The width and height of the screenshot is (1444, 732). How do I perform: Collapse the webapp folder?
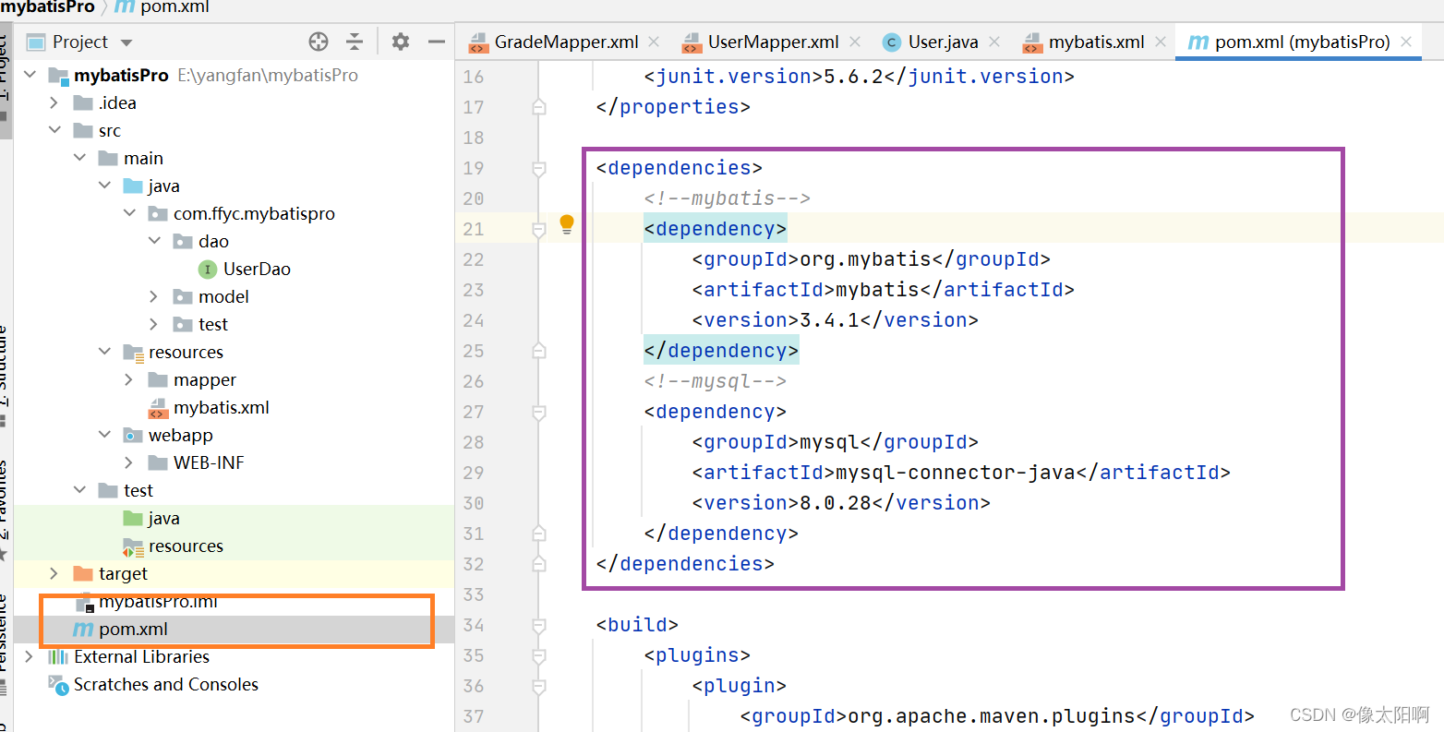[104, 435]
